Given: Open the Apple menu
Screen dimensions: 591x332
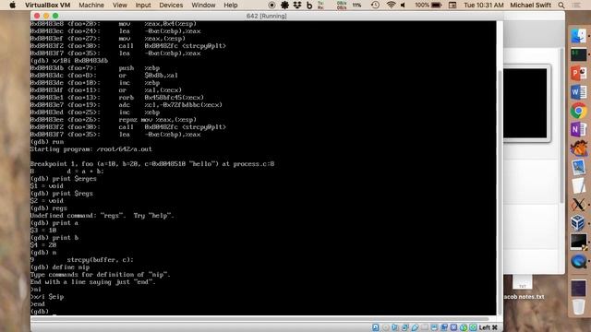Looking at the screenshot, I should coord(12,6).
